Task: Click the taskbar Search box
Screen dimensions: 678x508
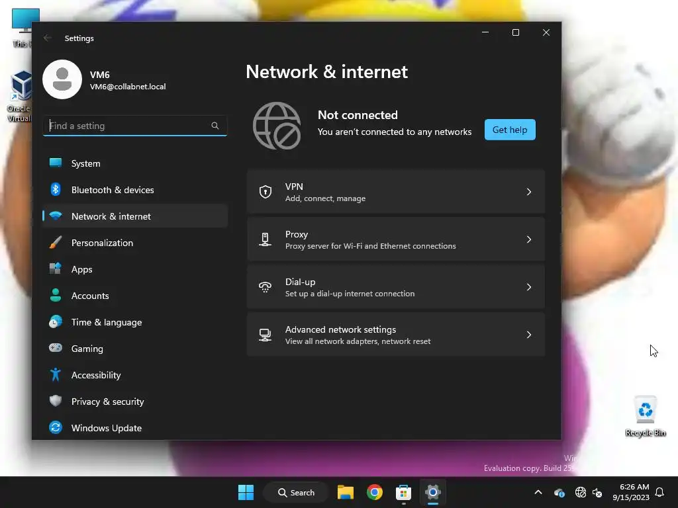Action: click(296, 492)
